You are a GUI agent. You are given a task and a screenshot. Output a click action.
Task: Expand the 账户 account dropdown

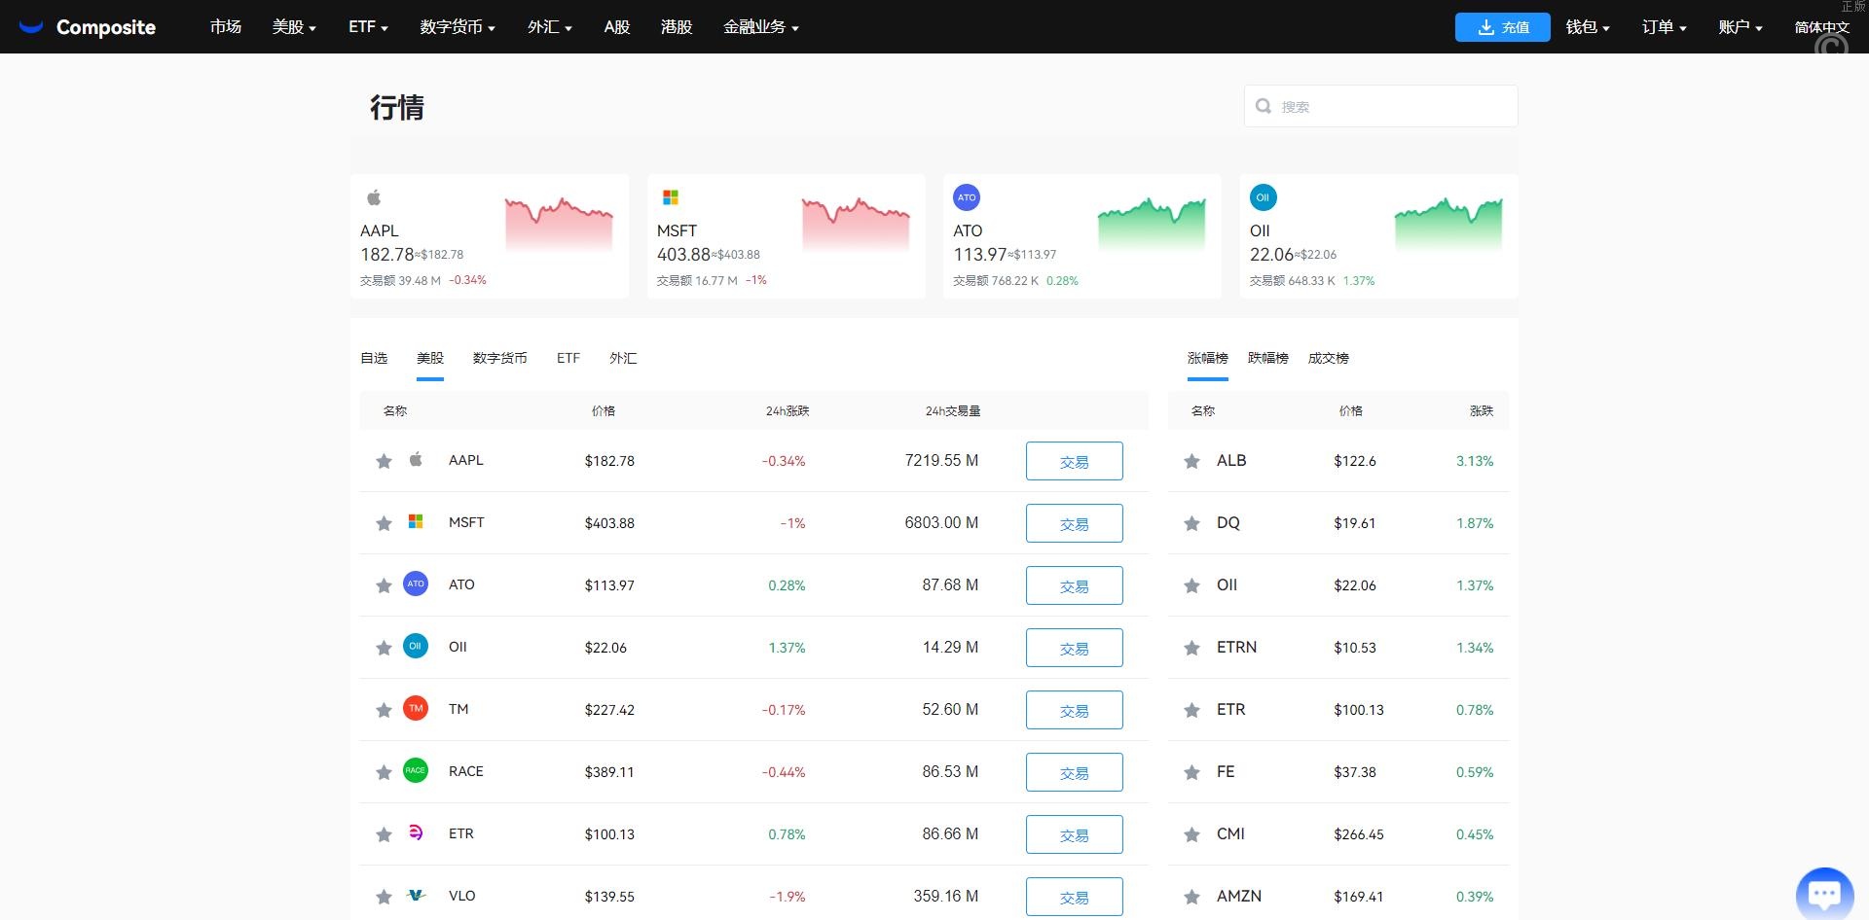pos(1740,26)
